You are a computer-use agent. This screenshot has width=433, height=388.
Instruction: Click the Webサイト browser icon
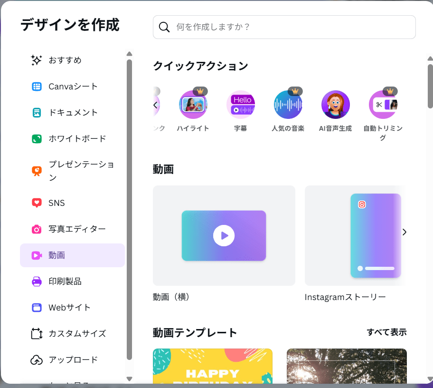(x=37, y=308)
